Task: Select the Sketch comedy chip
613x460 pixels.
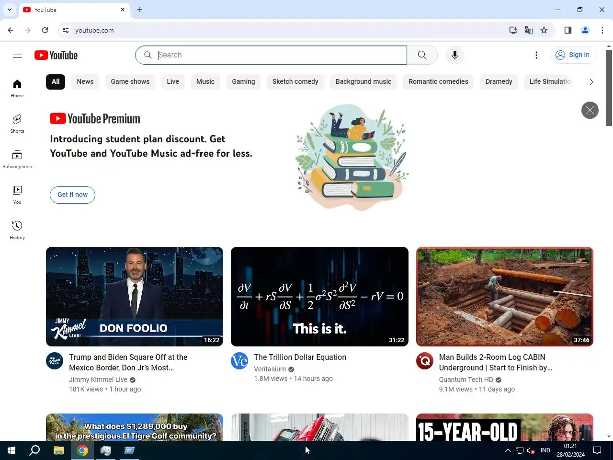Action: tap(295, 81)
